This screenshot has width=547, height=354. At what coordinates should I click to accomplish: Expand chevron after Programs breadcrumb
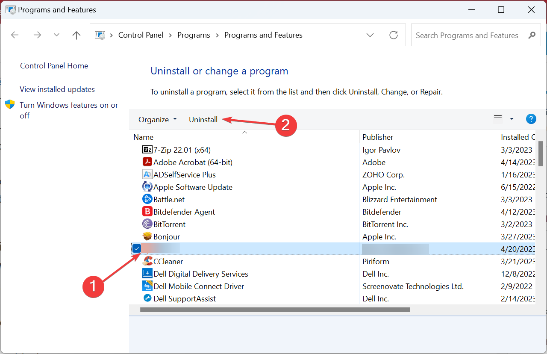coord(218,35)
